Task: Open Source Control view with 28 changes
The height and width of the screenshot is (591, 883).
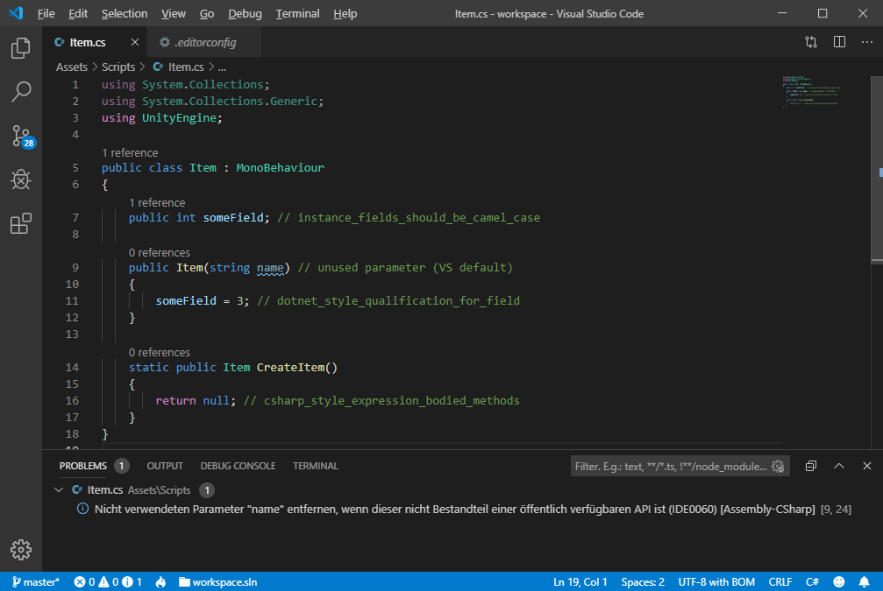Action: coord(23,137)
